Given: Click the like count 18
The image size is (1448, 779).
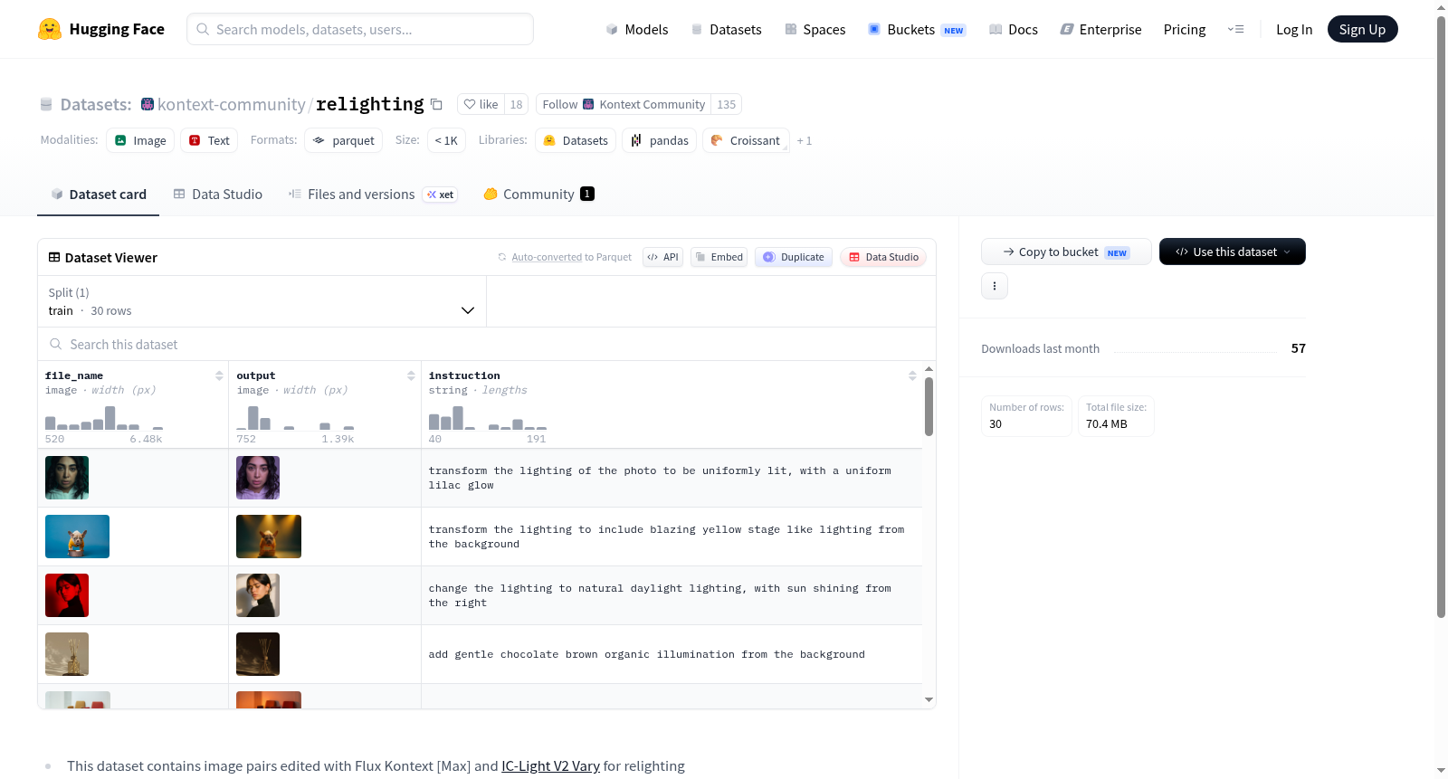Looking at the screenshot, I should (x=516, y=104).
